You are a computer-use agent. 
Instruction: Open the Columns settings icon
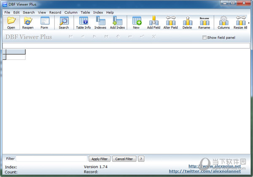223,23
